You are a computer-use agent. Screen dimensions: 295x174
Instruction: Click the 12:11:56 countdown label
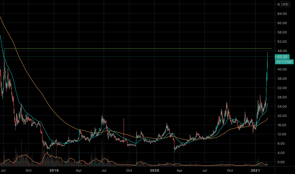click(284, 62)
